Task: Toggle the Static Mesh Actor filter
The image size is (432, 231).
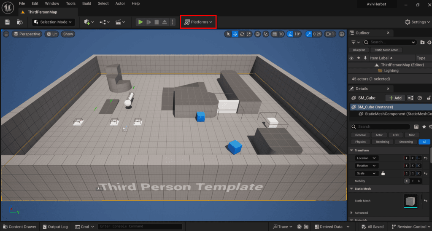Action: [x=386, y=50]
